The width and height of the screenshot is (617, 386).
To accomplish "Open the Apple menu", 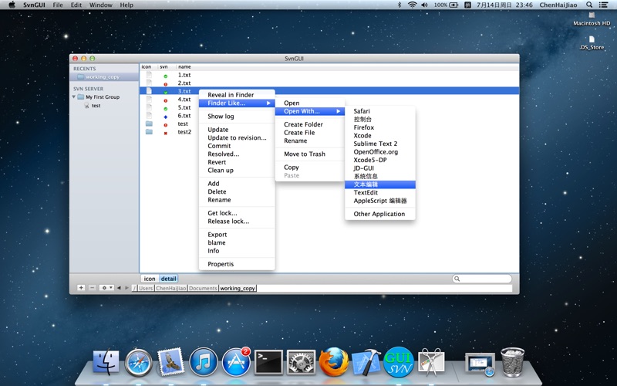I will [x=12, y=5].
